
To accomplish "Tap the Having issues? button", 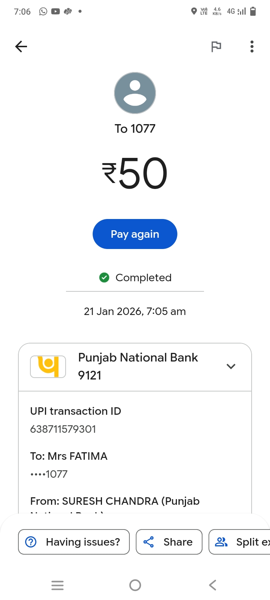I will (x=74, y=542).
